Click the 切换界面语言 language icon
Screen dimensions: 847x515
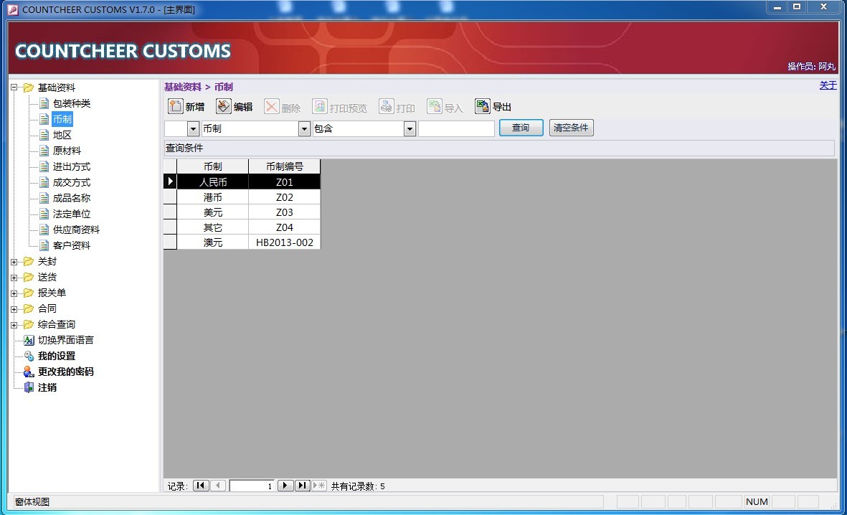29,341
